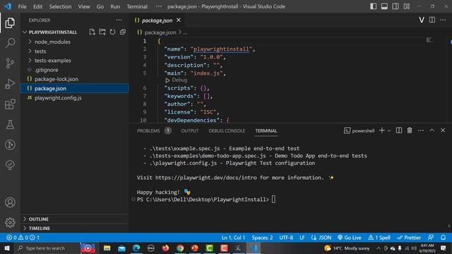The image size is (452, 254).
Task: Open the Edit menu
Action: point(37,6)
